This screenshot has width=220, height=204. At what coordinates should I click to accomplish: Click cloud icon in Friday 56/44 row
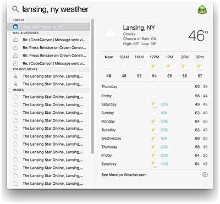pyautogui.click(x=155, y=96)
